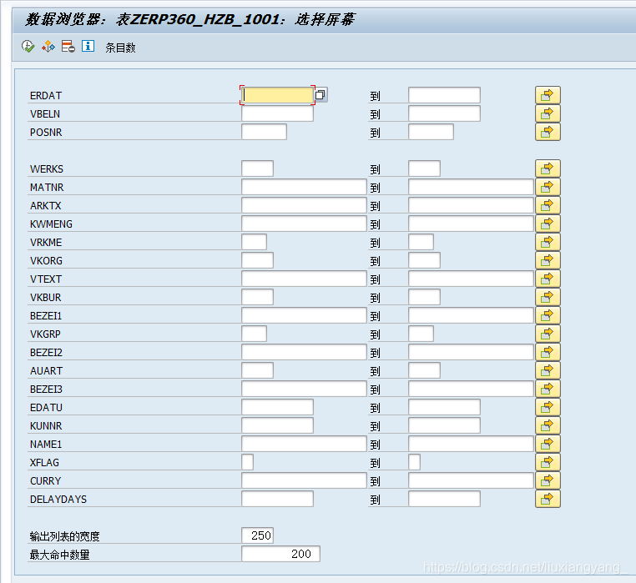Click the VBELN to-value field
This screenshot has height=583, width=636.
444,113
